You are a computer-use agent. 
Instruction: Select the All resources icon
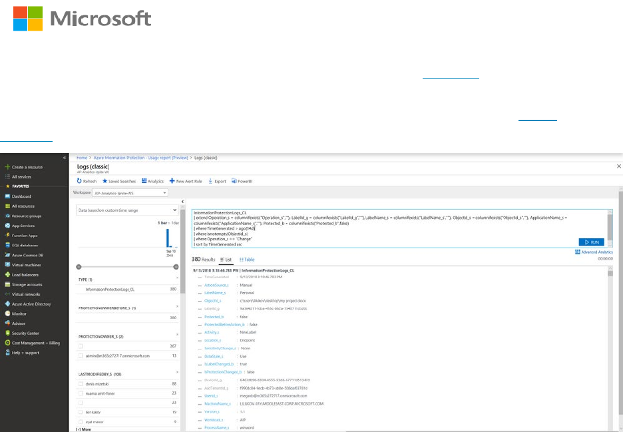pos(7,206)
